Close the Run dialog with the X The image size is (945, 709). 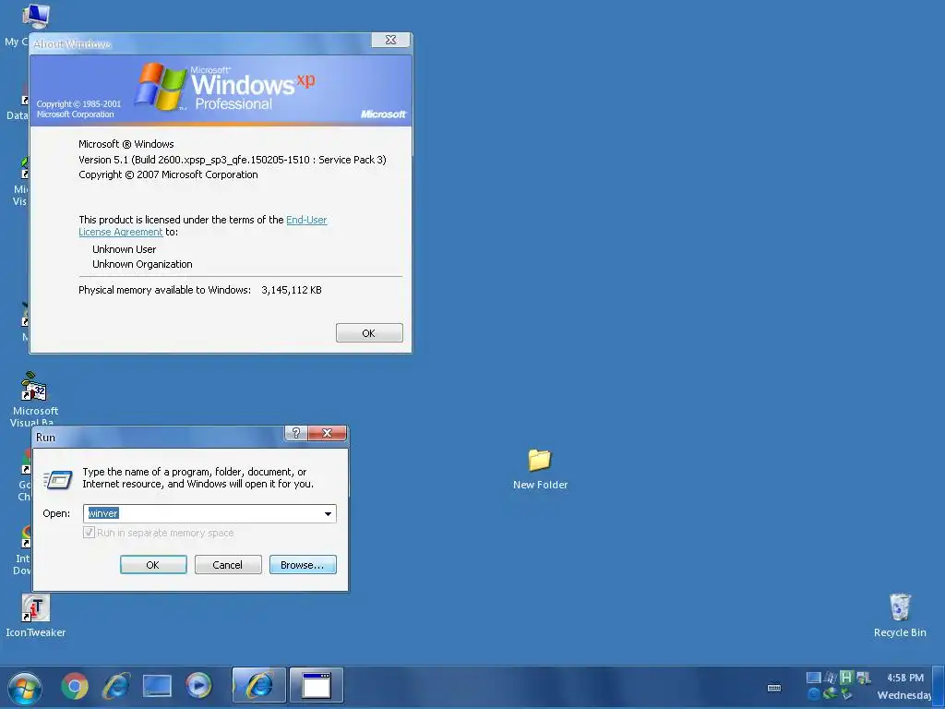click(x=328, y=433)
